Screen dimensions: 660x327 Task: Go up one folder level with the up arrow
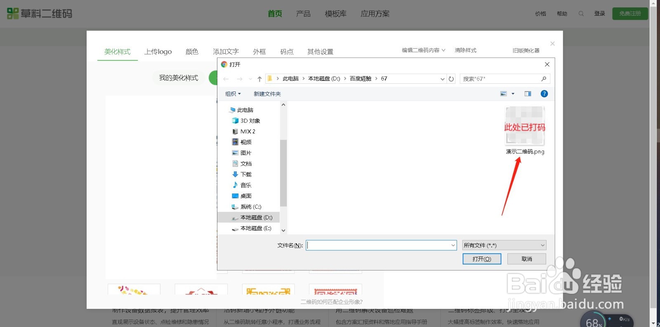[x=259, y=79]
